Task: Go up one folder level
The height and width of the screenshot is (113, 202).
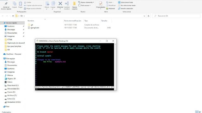Action: (13, 16)
